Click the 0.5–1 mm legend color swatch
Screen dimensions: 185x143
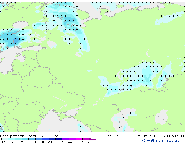(x=12, y=139)
